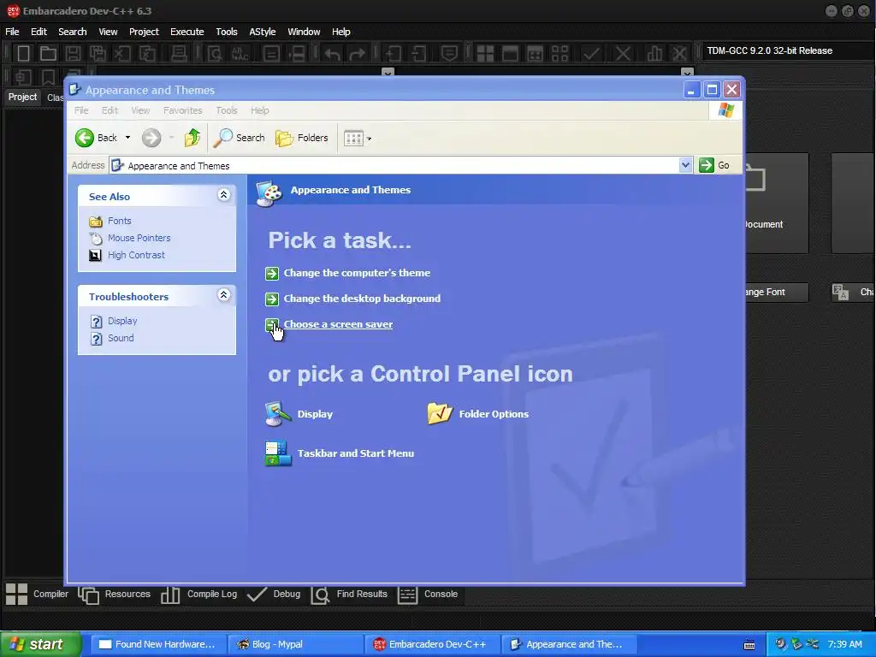
Task: Switch to the Debug bottom tab
Action: 274,595
